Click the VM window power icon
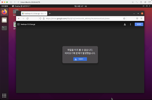The width and height of the screenshot is (152, 100). [x=11, y=2]
